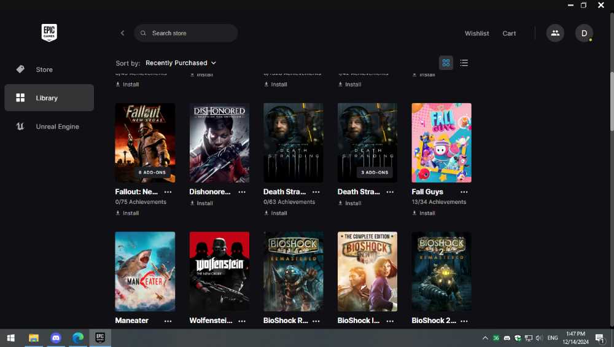The width and height of the screenshot is (614, 347).
Task: Click the Epic Games logo
Action: pos(49,33)
